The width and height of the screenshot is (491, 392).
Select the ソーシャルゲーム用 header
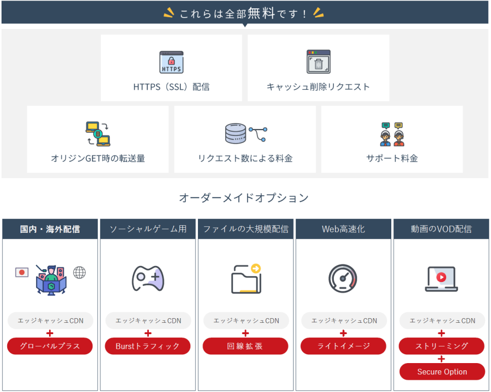coord(148,229)
